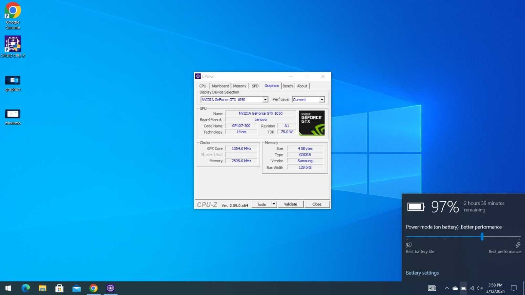The image size is (525, 295).
Task: Switch to the CPU tab
Action: (203, 86)
